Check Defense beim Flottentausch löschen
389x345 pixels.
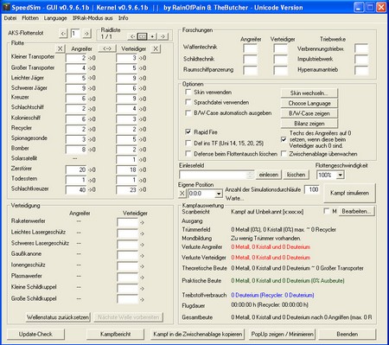click(x=188, y=154)
